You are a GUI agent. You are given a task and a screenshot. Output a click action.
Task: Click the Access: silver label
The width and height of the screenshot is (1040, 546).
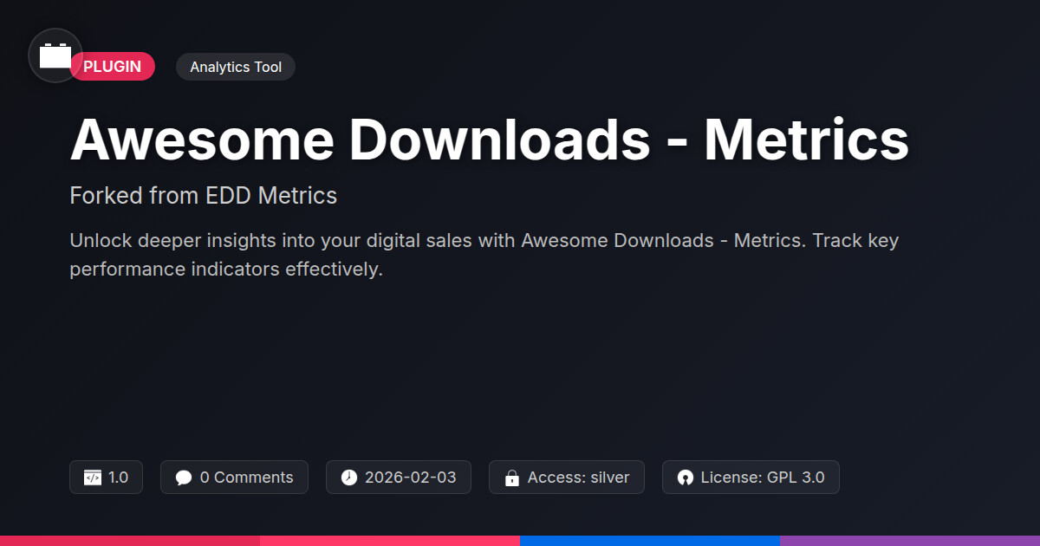[x=578, y=478]
